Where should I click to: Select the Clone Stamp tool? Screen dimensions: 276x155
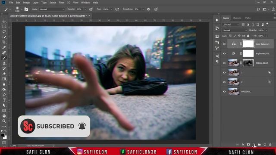(x=4, y=63)
